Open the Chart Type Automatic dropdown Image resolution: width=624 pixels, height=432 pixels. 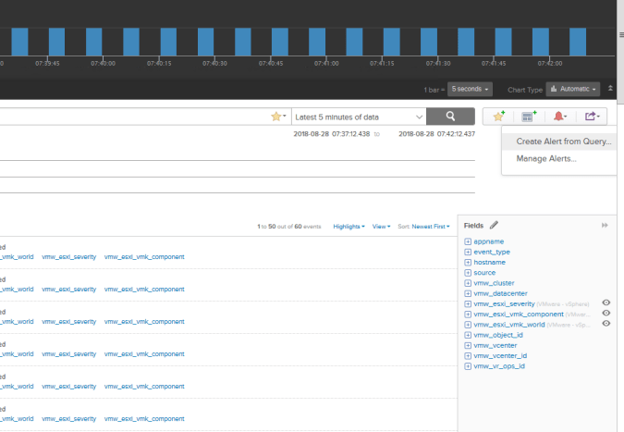tap(572, 89)
